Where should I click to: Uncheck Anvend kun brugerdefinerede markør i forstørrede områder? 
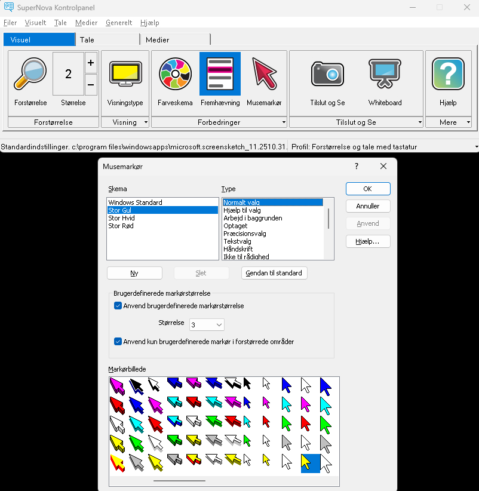[118, 342]
